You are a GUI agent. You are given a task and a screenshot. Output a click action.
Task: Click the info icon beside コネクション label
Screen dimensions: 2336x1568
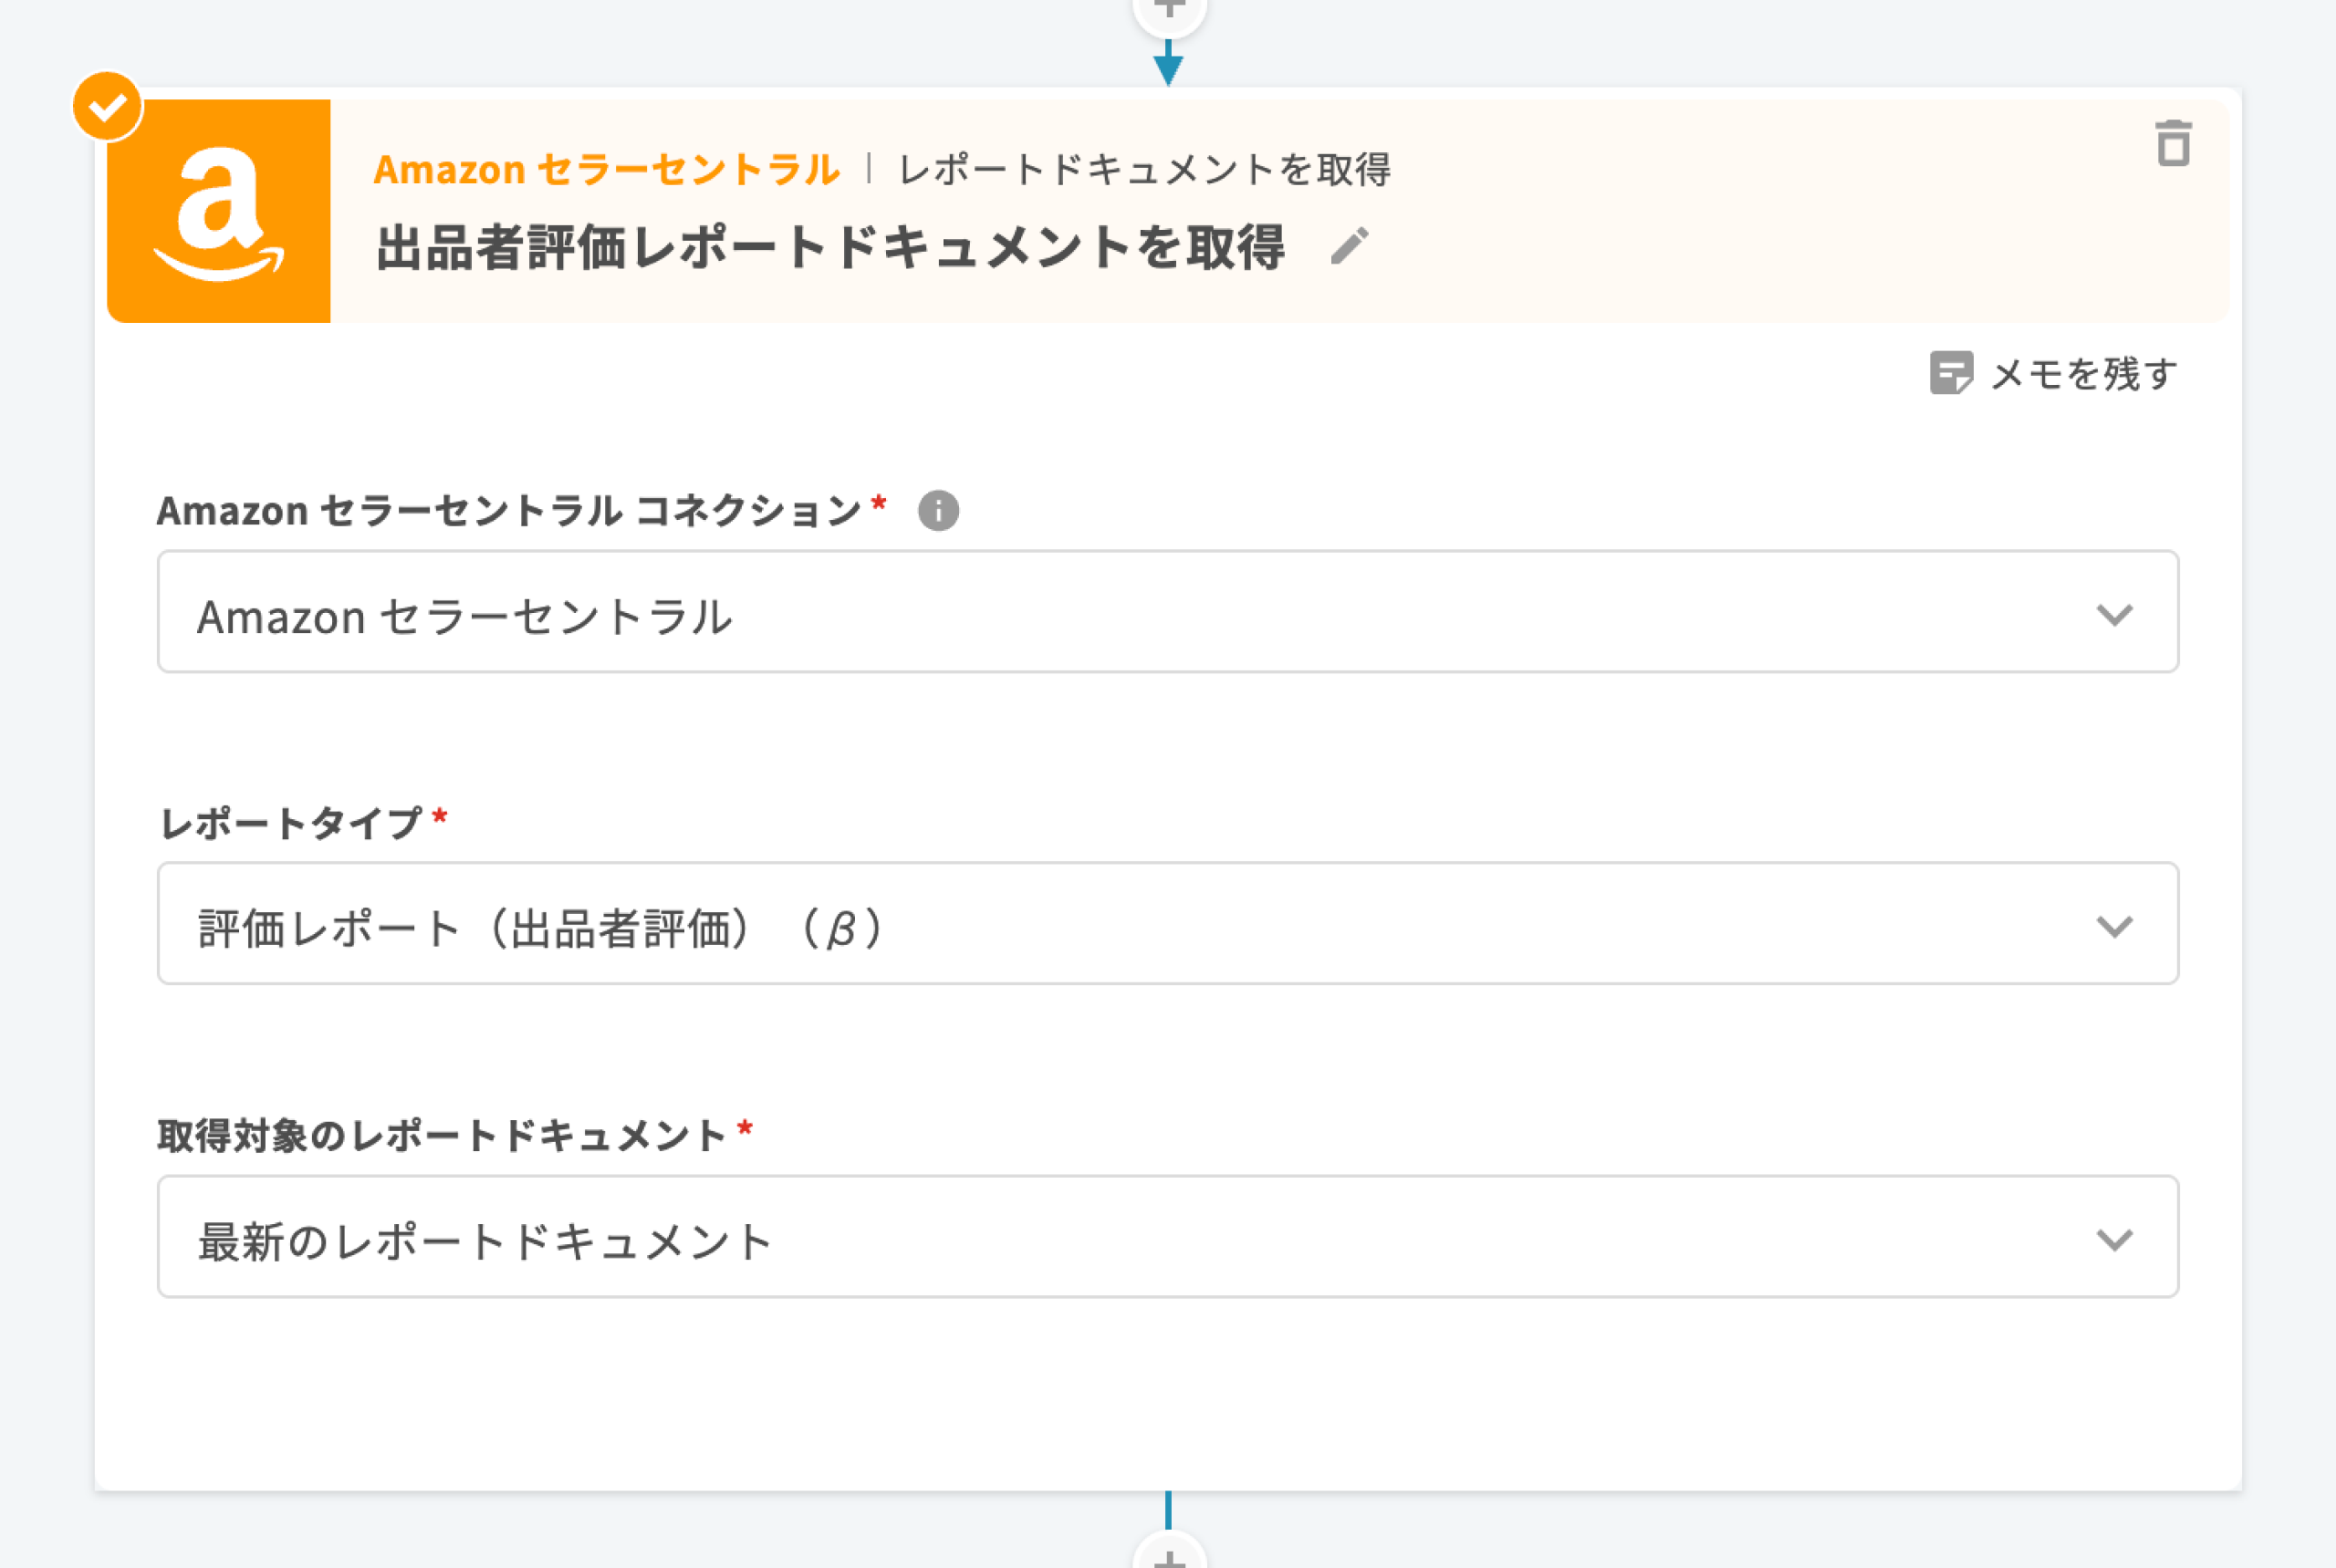point(938,511)
